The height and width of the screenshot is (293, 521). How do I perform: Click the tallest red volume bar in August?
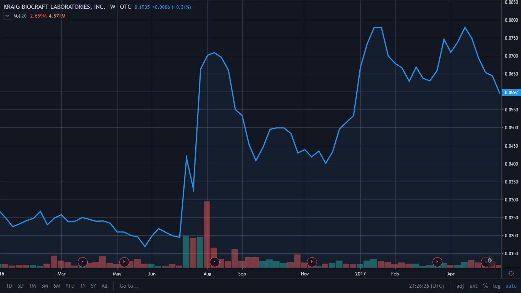[207, 234]
